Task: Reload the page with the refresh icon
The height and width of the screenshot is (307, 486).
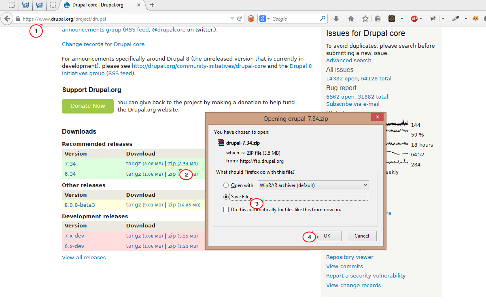Action: [x=240, y=19]
